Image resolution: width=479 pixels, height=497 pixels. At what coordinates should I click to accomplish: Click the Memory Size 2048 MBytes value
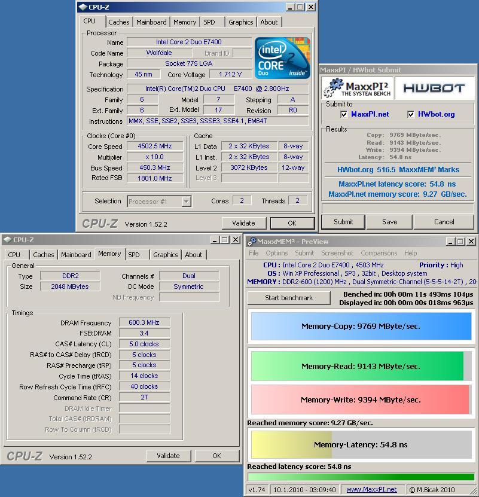[70, 286]
